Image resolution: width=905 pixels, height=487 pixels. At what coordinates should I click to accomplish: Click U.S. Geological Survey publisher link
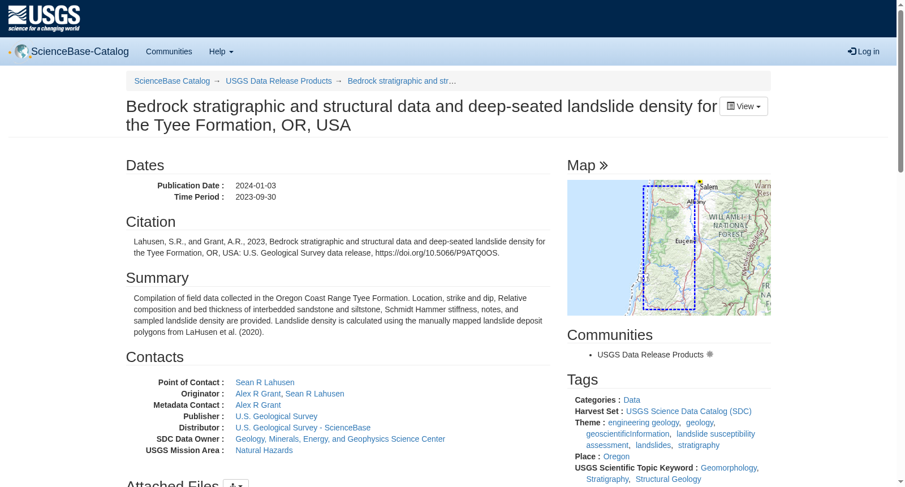277,416
